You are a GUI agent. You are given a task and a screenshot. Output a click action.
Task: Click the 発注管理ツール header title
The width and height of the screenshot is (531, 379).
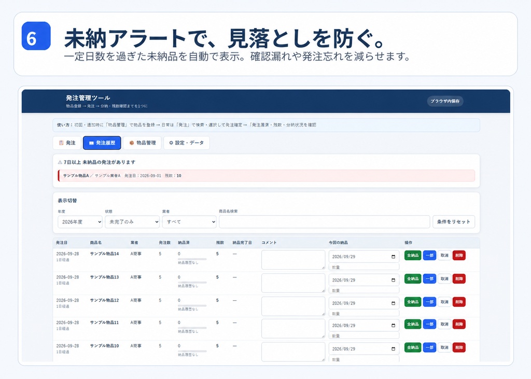coord(88,98)
